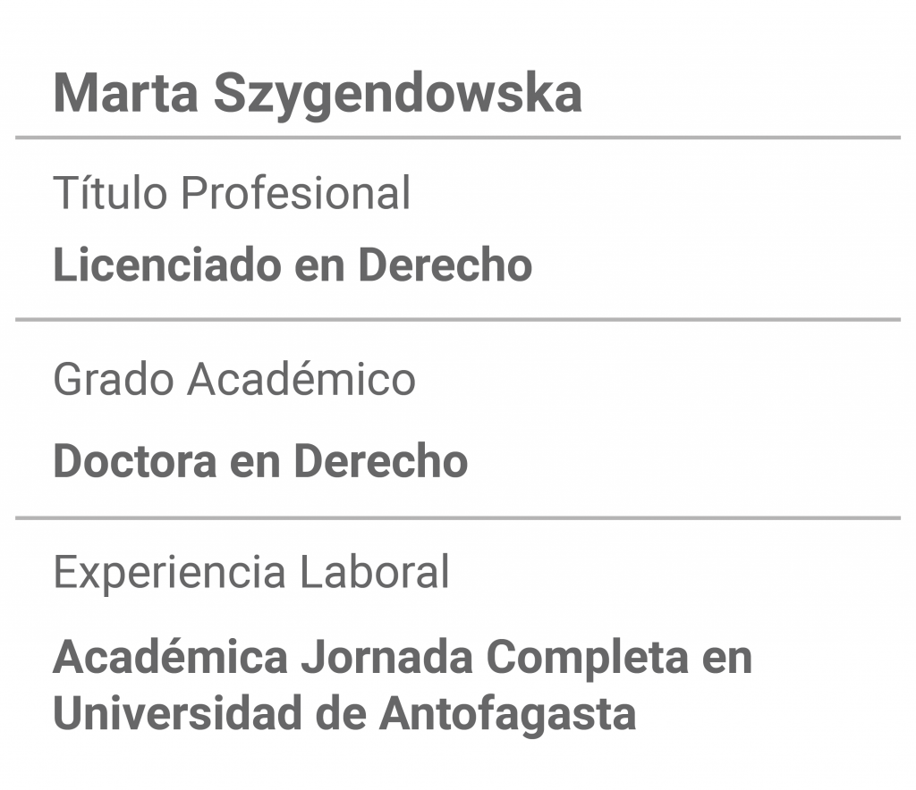Click the word Profesional
Viewport: 916px width, 790px height.
point(295,192)
